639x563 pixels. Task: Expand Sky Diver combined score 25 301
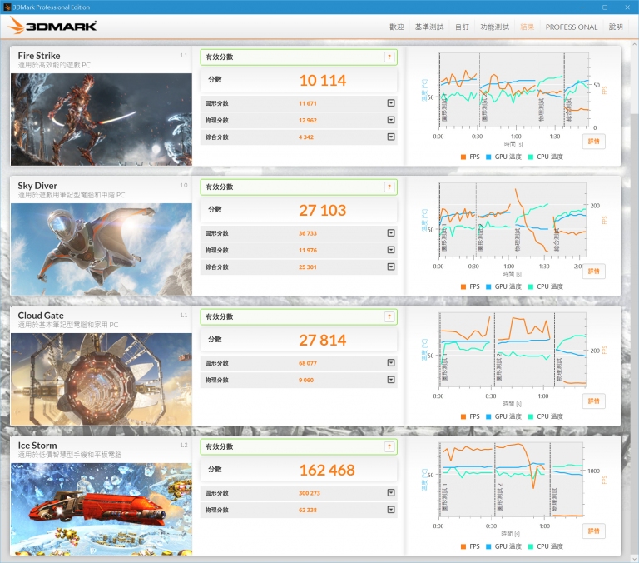pos(391,267)
